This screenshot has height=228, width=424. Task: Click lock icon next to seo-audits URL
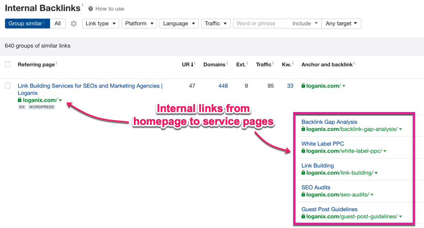tap(303, 195)
